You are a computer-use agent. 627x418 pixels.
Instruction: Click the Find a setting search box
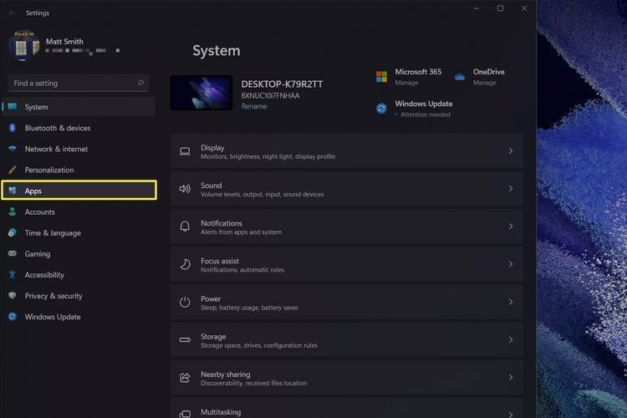point(74,84)
